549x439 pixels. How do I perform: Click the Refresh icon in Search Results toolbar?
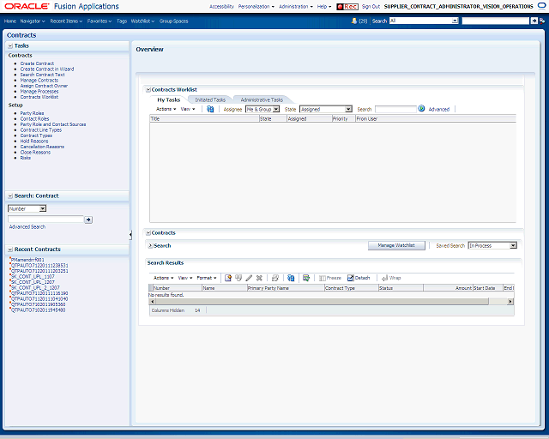coord(291,278)
